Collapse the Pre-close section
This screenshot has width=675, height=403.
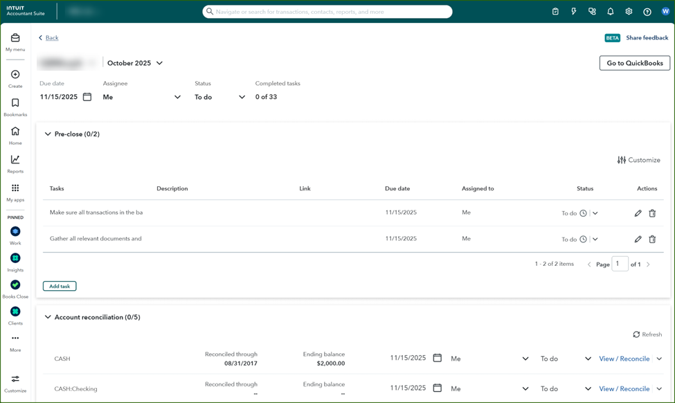pyautogui.click(x=48, y=134)
